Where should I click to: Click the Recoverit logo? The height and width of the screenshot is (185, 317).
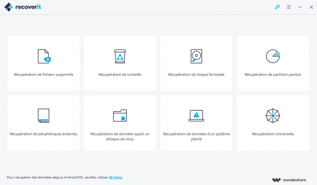[22, 7]
